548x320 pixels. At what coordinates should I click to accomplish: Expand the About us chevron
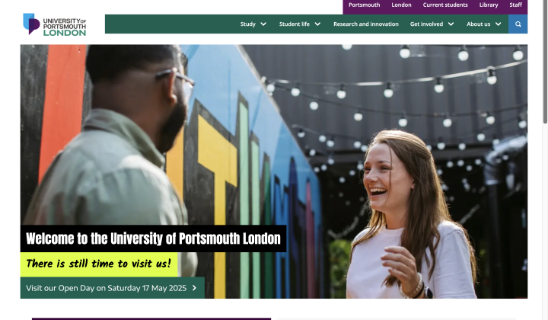tap(499, 24)
